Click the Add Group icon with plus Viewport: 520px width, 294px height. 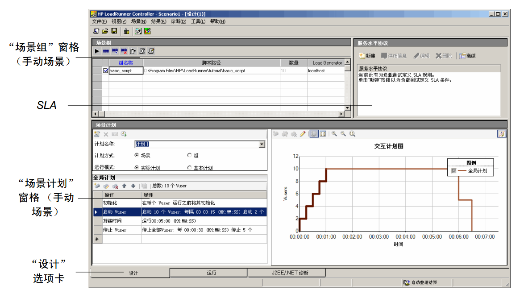[x=115, y=51]
